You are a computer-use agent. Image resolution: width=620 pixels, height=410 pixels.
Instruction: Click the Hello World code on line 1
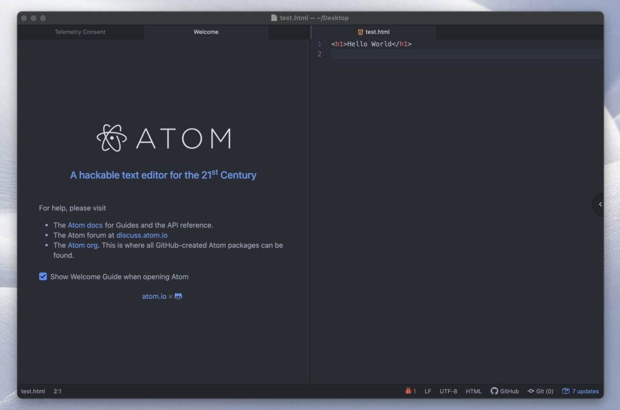(x=371, y=44)
